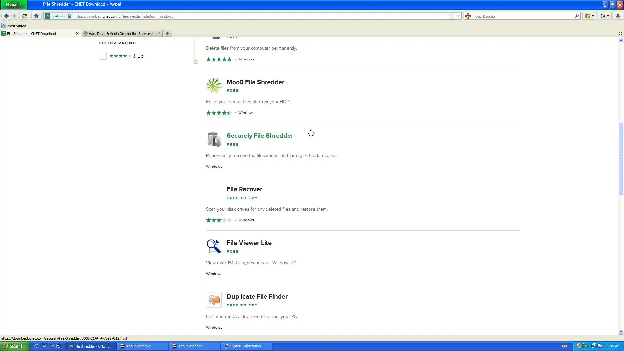The height and width of the screenshot is (351, 624).
Task: Open the URL bar history dropdown arrow
Action: pyautogui.click(x=458, y=16)
